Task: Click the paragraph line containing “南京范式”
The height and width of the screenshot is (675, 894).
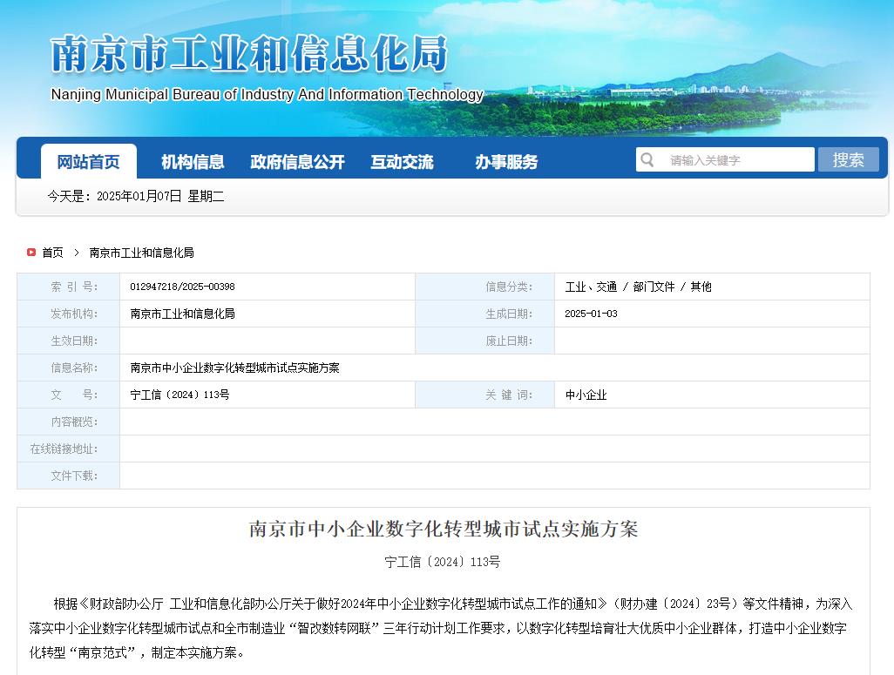Action: [137, 652]
